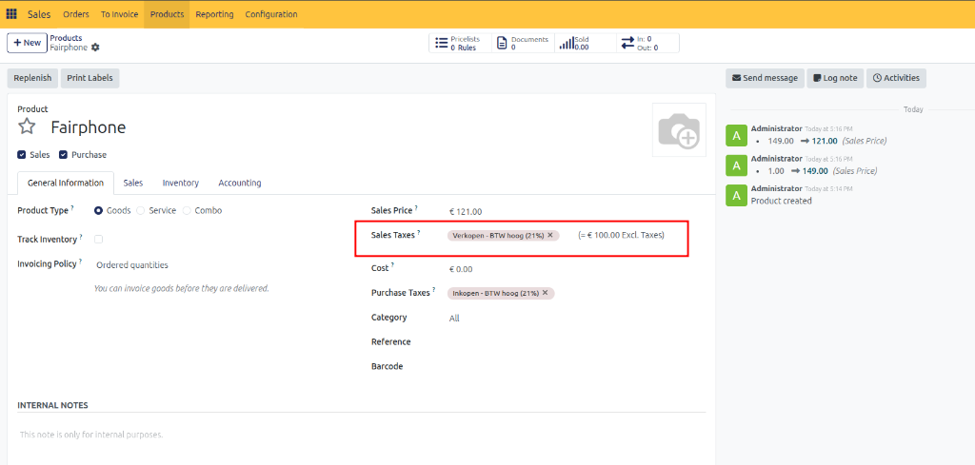Remove the Verkopen - BTW hoog tax tag

(x=550, y=235)
